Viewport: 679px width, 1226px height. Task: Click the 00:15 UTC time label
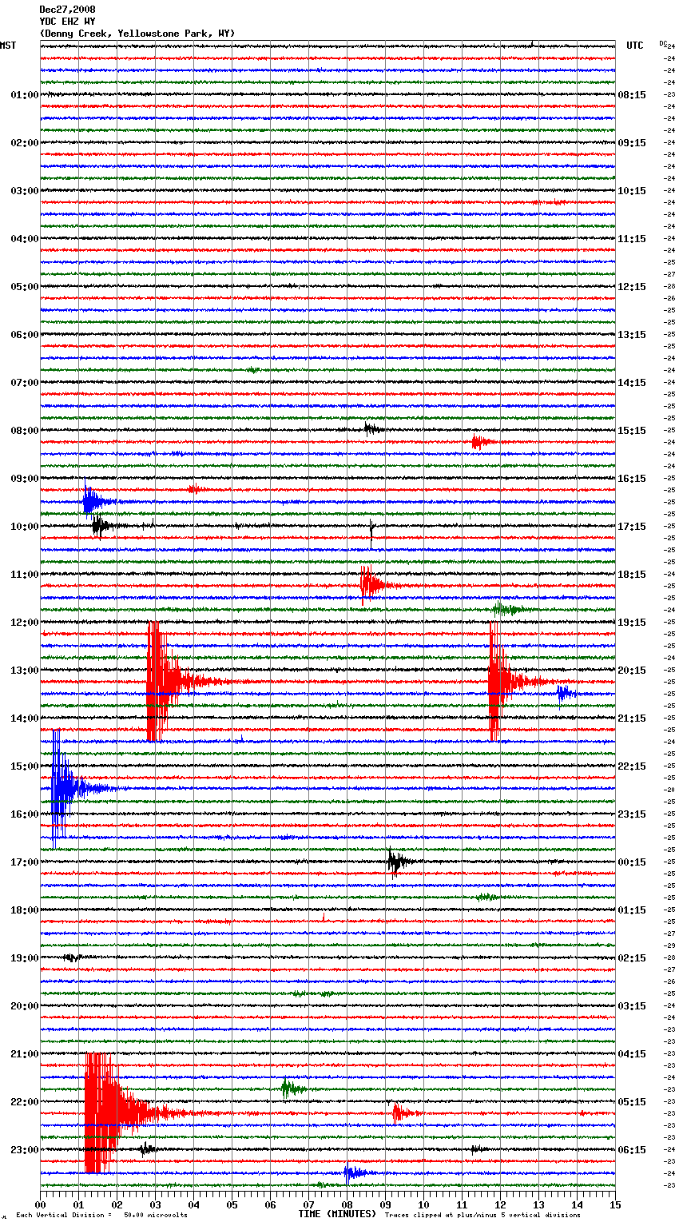632,862
